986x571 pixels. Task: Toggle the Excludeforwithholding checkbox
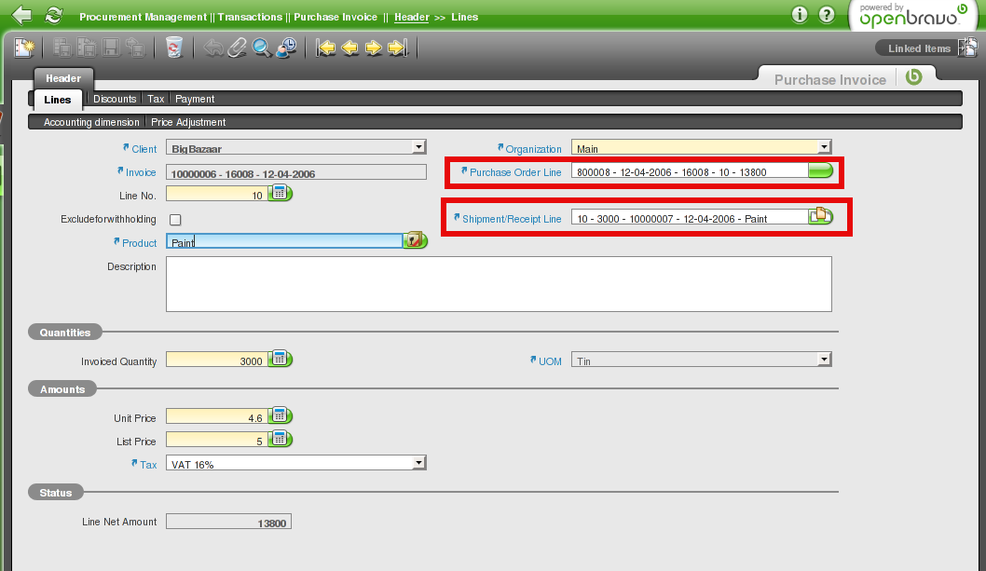click(174, 219)
